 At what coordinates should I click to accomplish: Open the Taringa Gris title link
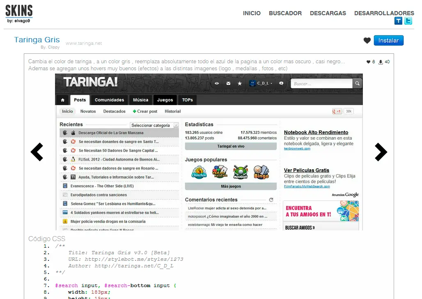37,39
